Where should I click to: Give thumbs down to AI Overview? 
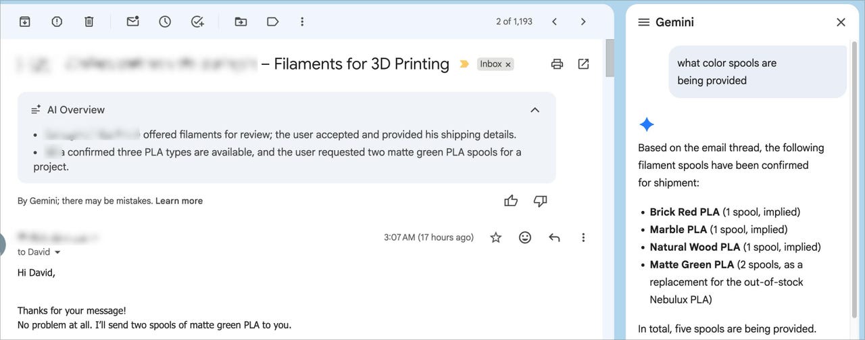pos(540,201)
